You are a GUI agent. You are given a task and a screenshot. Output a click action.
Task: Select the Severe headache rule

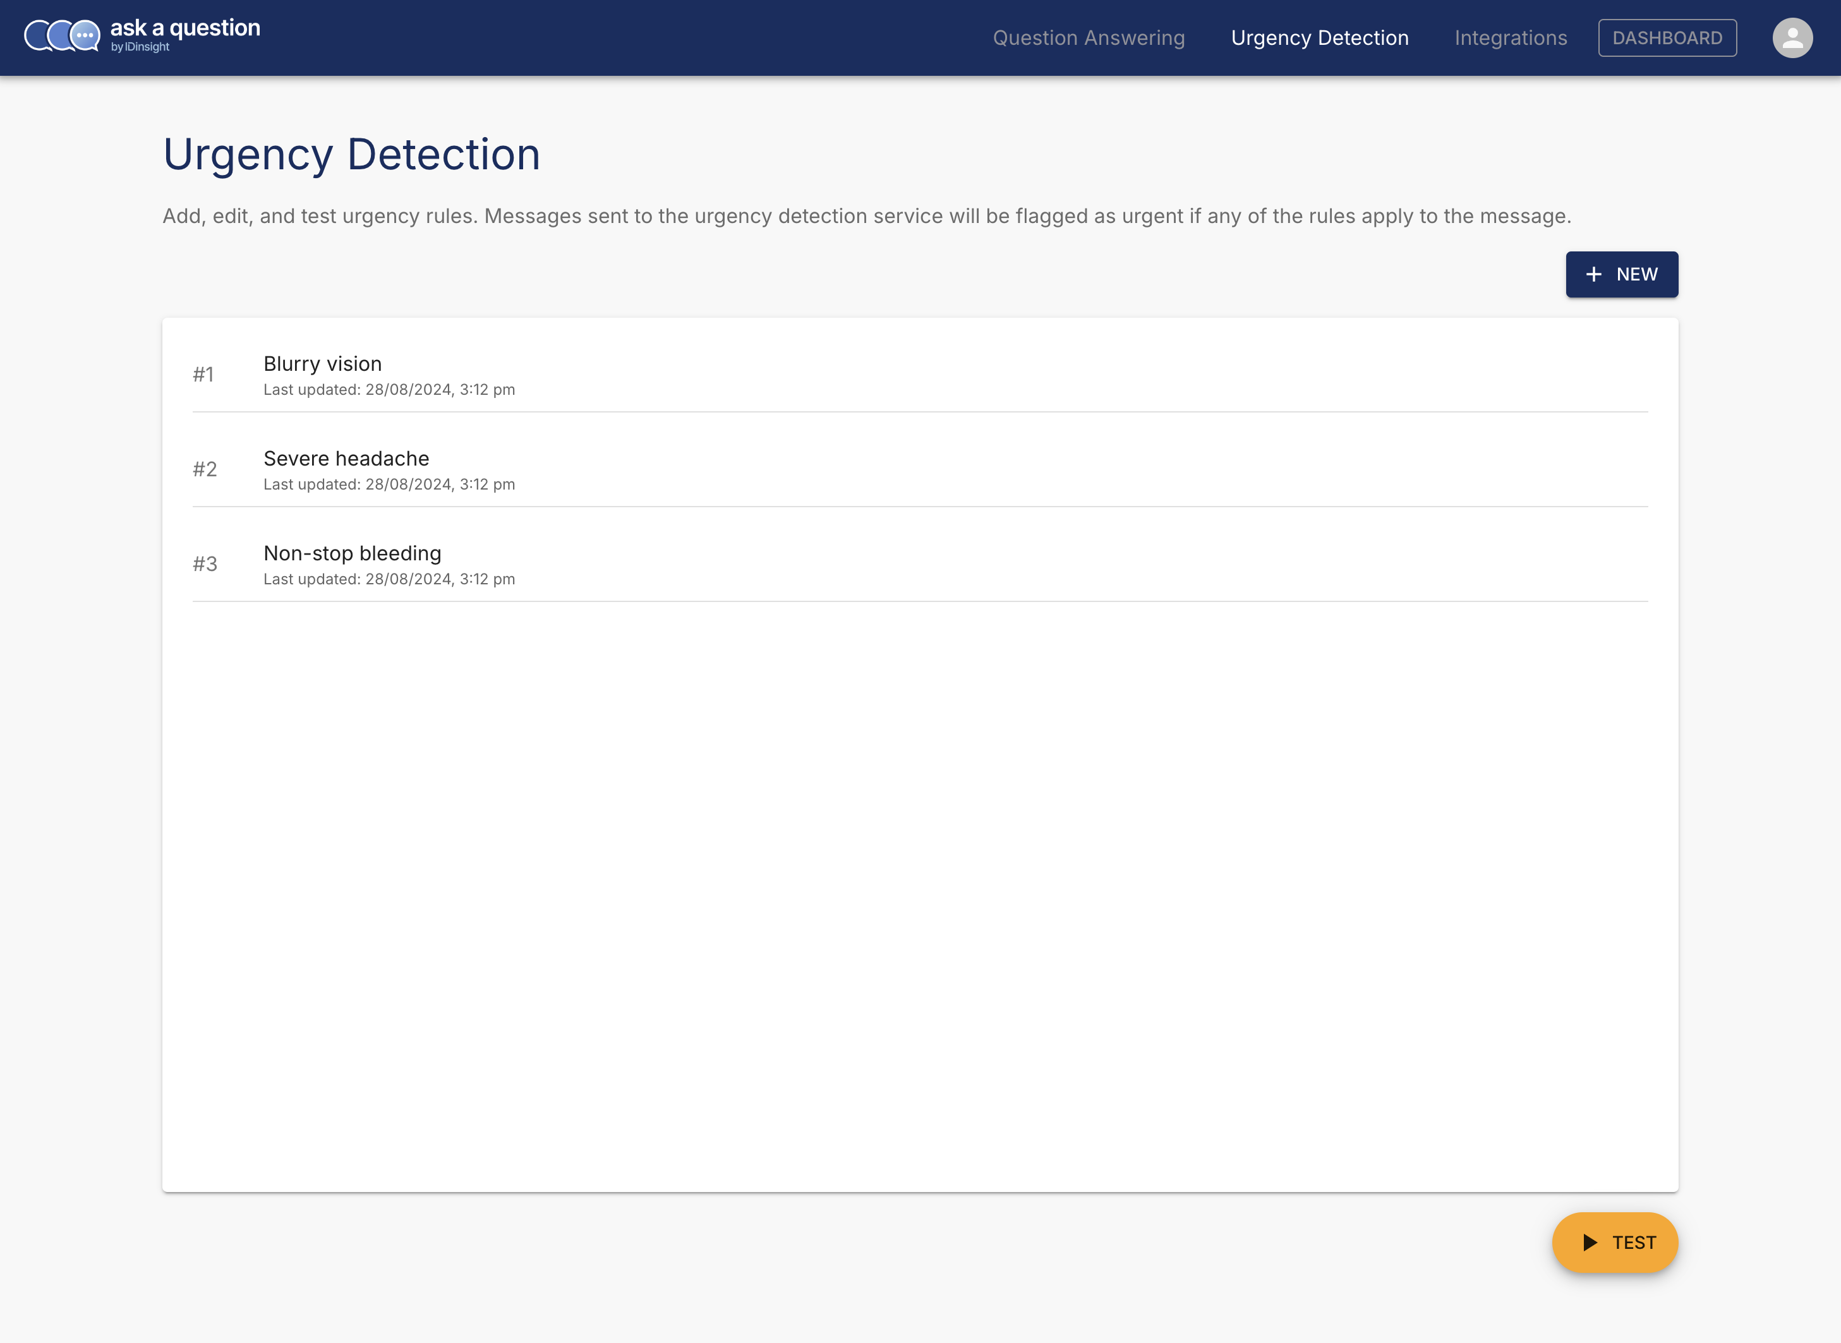pyautogui.click(x=346, y=459)
